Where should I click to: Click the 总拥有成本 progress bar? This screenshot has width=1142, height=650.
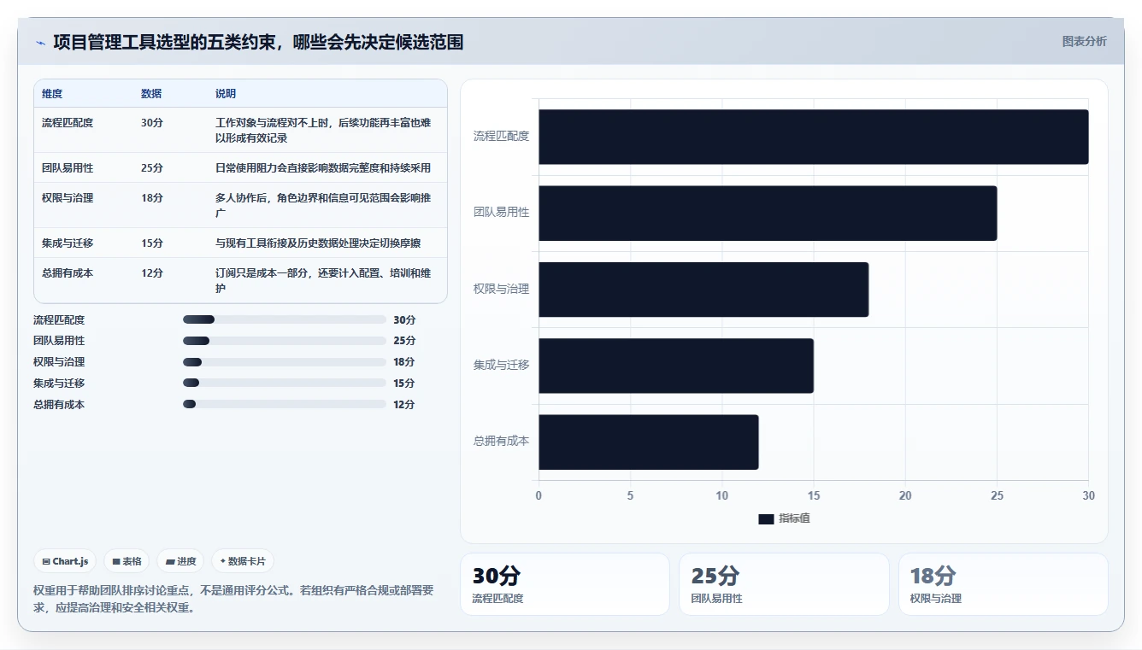click(285, 404)
